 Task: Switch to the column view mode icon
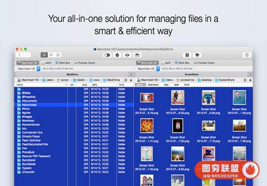click(51, 55)
